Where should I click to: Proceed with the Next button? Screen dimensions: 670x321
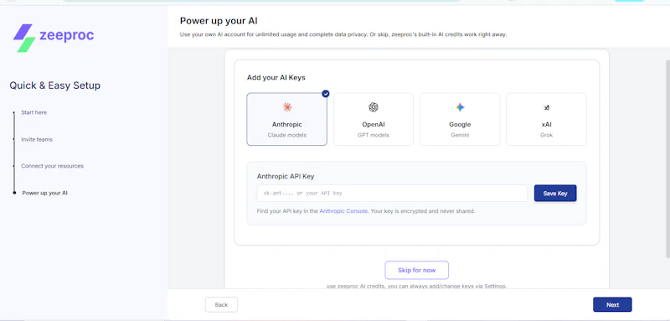pyautogui.click(x=612, y=305)
